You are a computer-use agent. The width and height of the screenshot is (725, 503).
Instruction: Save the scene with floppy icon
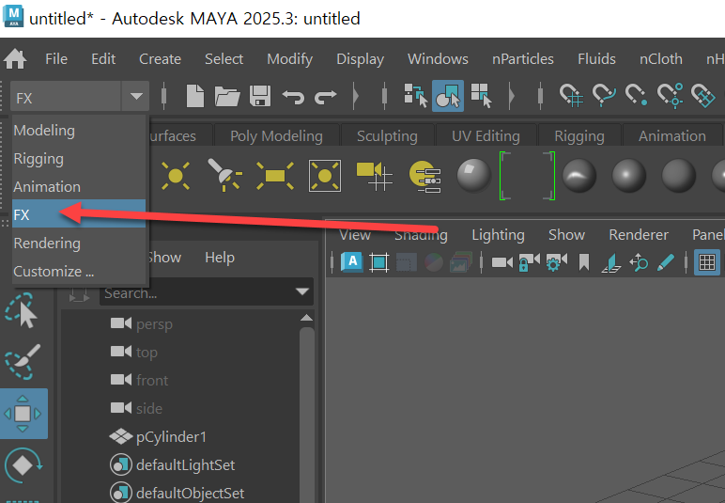(259, 96)
